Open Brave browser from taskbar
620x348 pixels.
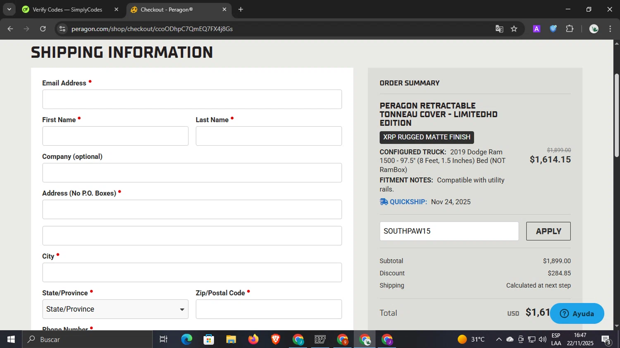click(x=276, y=339)
